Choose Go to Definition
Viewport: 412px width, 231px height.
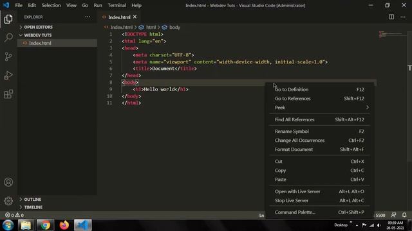click(319, 90)
